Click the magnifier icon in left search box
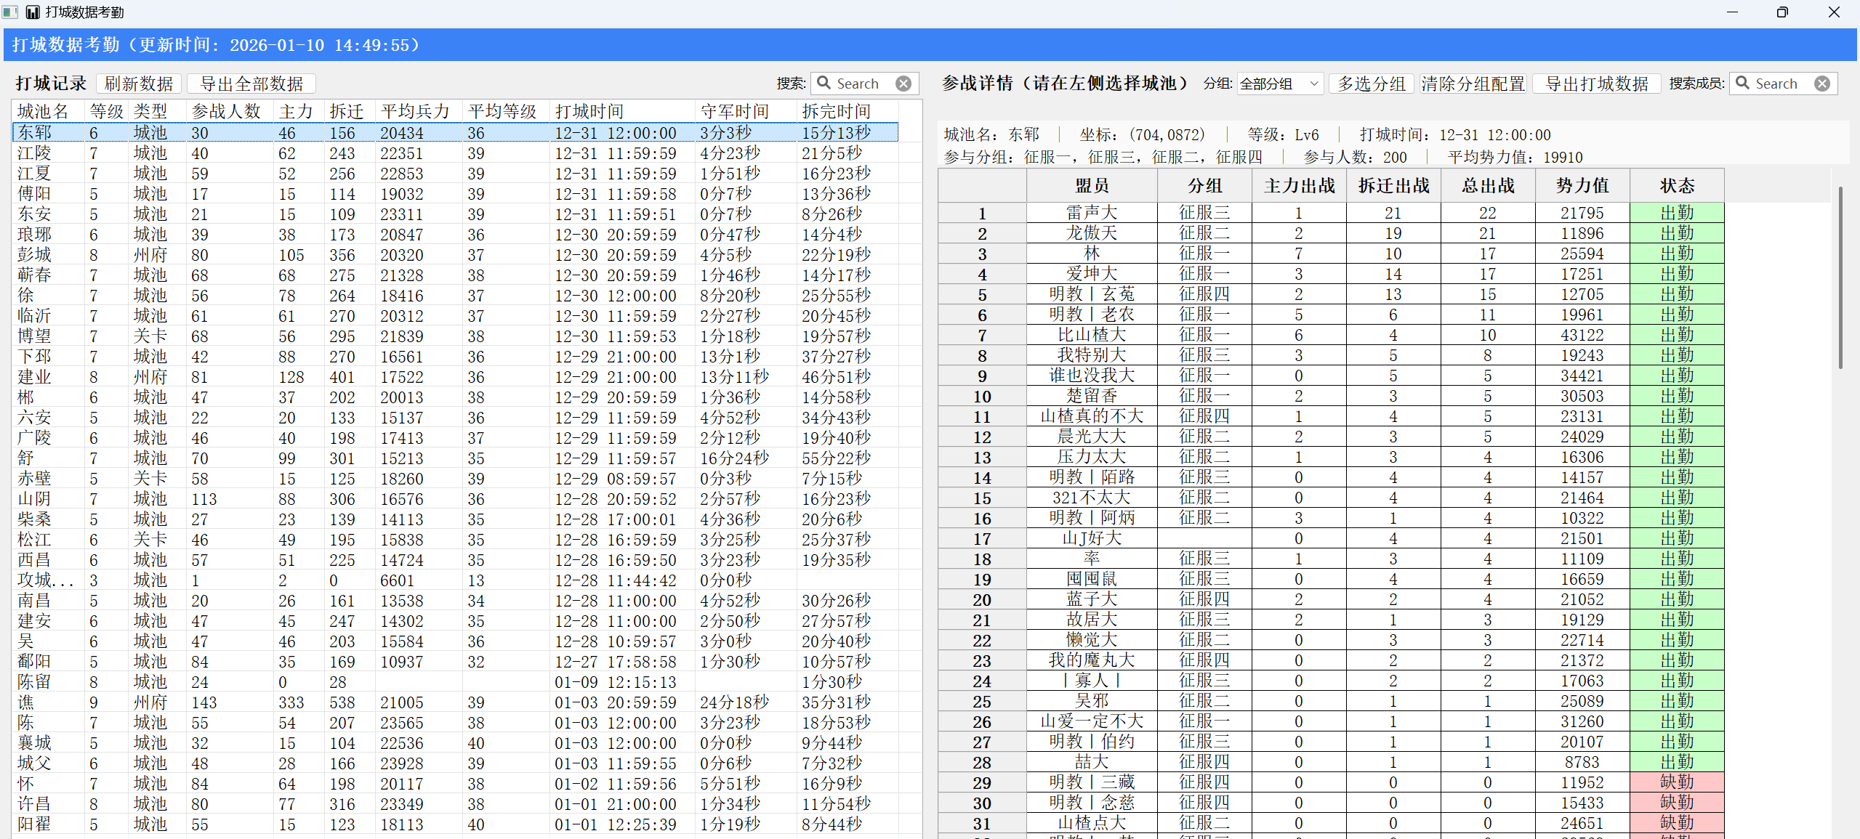 [x=824, y=83]
